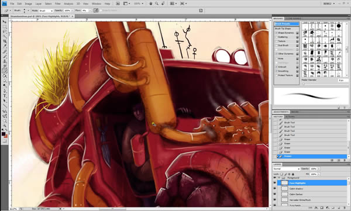
Task: Select the Brush tool in the toolbox
Action: [4, 56]
